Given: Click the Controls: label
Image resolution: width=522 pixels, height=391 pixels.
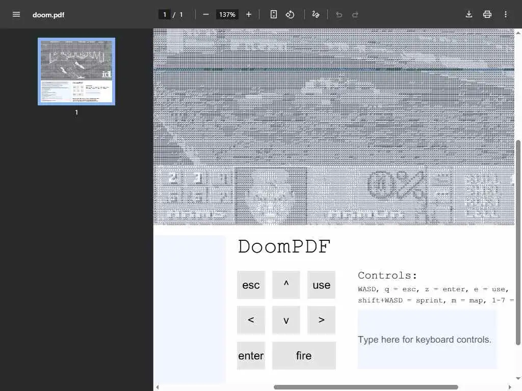Looking at the screenshot, I should [x=387, y=275].
